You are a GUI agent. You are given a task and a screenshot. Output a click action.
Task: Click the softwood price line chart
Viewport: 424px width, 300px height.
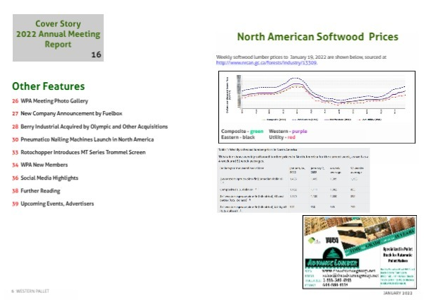pos(317,97)
